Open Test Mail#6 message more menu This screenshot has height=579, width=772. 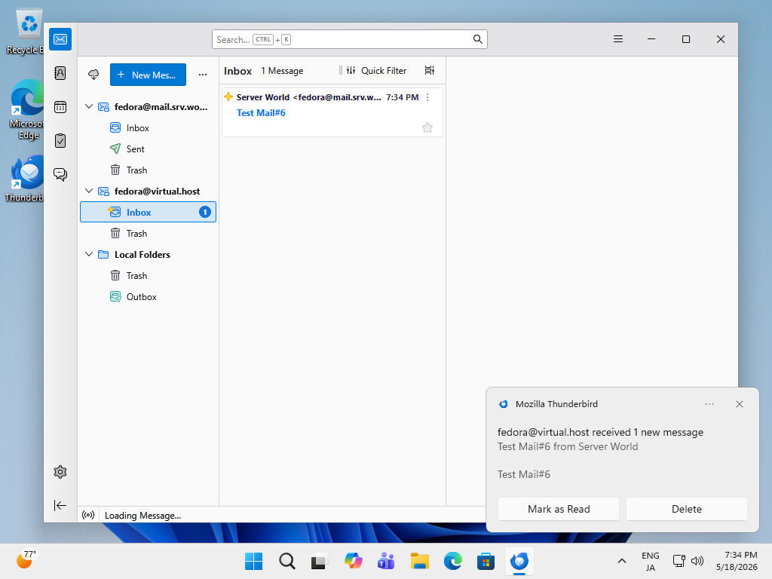pos(427,97)
